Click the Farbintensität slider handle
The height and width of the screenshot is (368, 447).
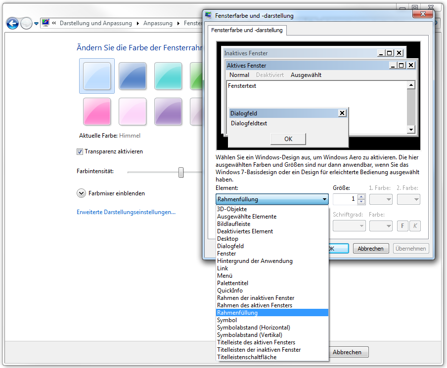pos(181,172)
